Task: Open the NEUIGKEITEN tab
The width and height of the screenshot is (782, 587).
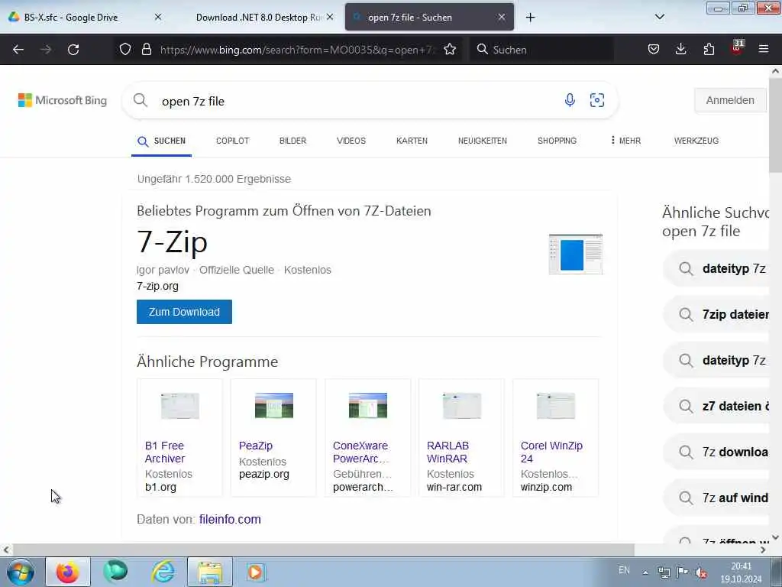Action: coord(483,141)
